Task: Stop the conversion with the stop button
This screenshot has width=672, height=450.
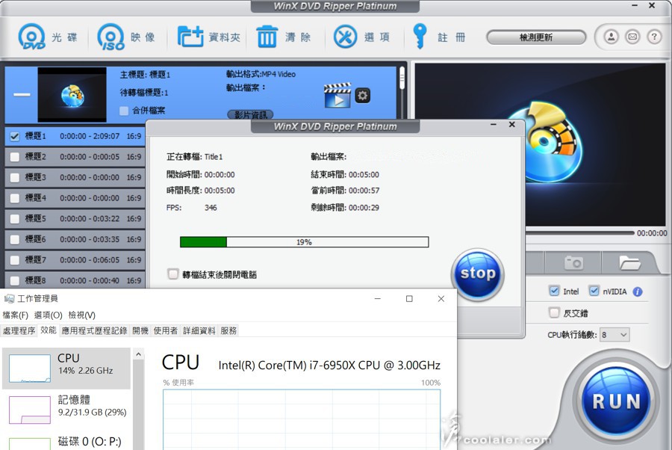Action: pos(477,274)
